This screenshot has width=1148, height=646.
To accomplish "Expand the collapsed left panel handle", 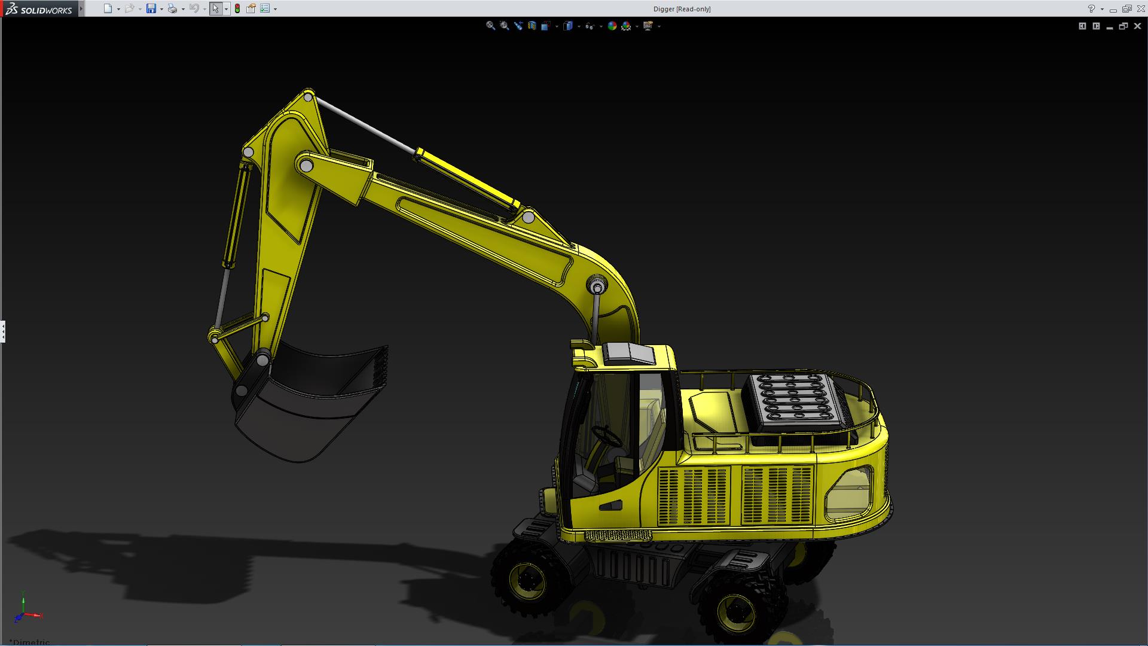I will [x=3, y=331].
